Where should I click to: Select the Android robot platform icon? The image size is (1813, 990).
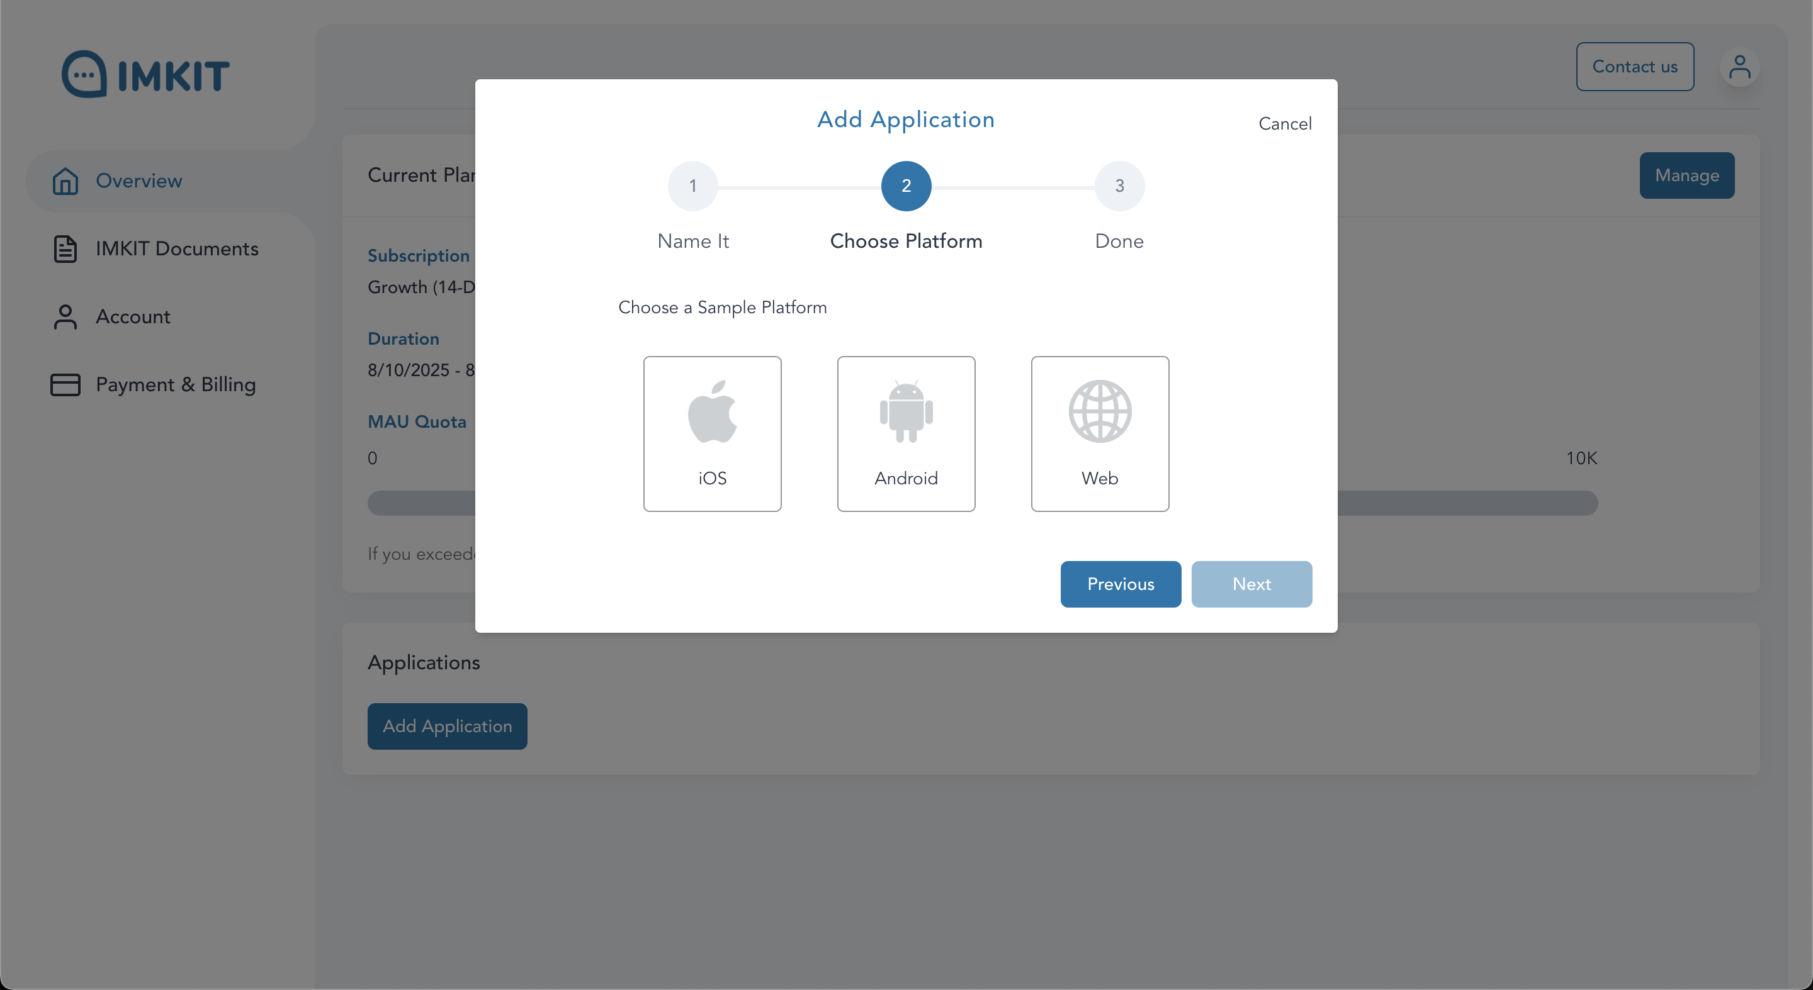906,412
